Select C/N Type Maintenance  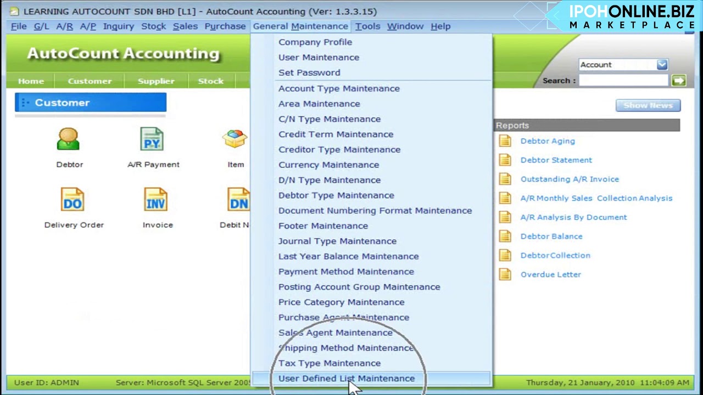tap(371, 119)
